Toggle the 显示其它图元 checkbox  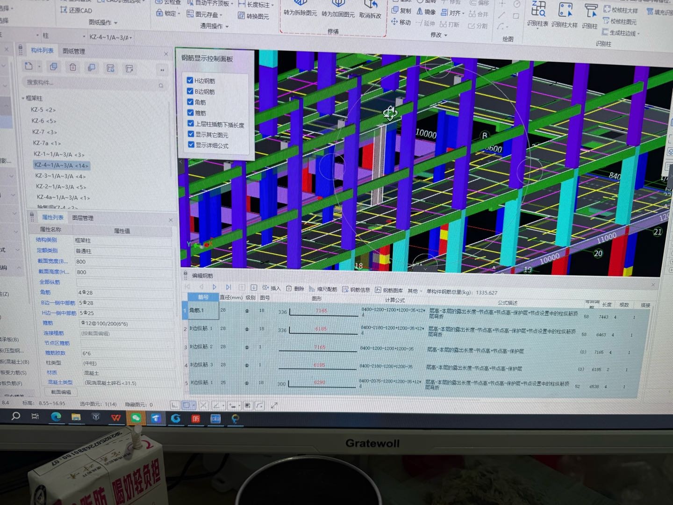191,134
